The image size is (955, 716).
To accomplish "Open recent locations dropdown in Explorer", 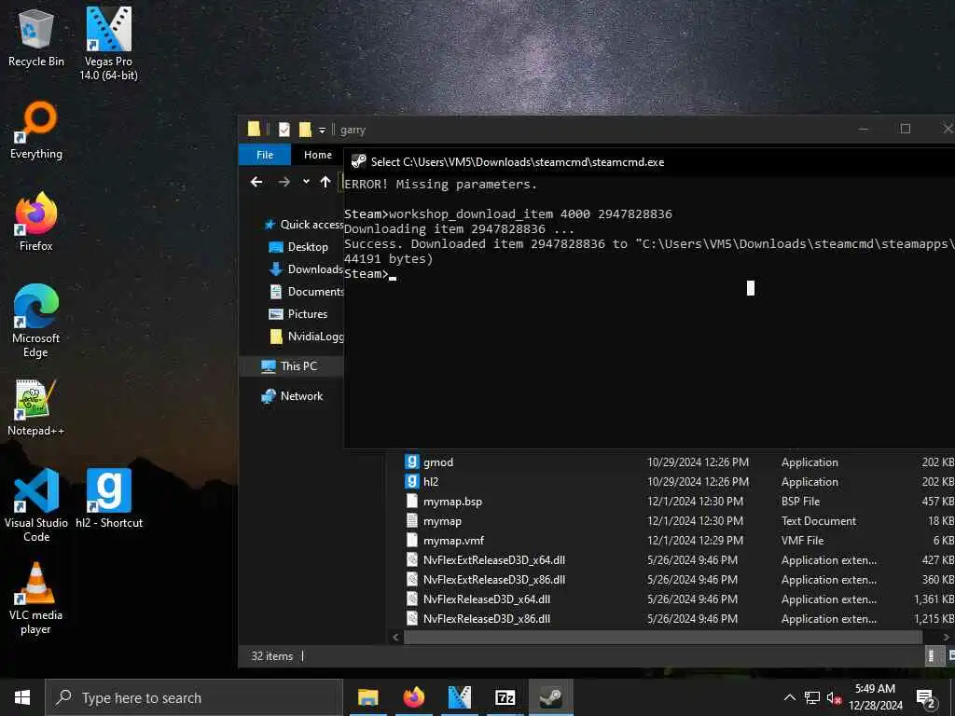I will [306, 182].
